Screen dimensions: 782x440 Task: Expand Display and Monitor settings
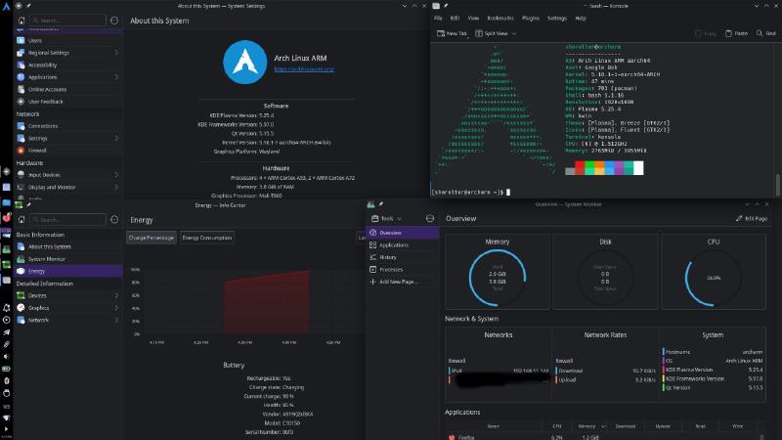116,187
